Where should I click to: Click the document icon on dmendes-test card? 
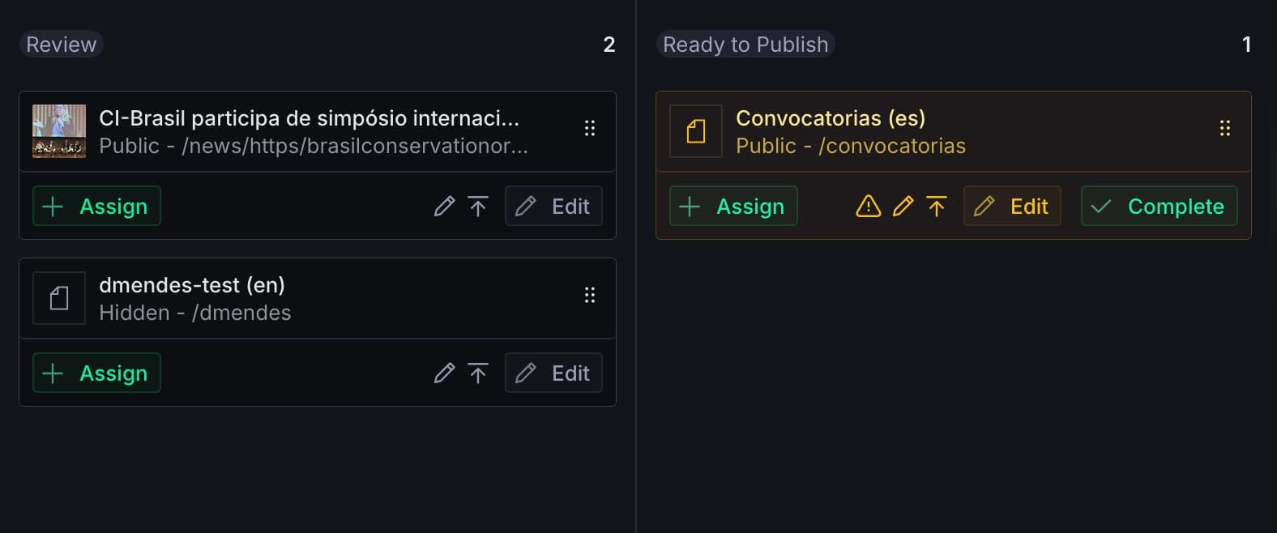tap(58, 298)
